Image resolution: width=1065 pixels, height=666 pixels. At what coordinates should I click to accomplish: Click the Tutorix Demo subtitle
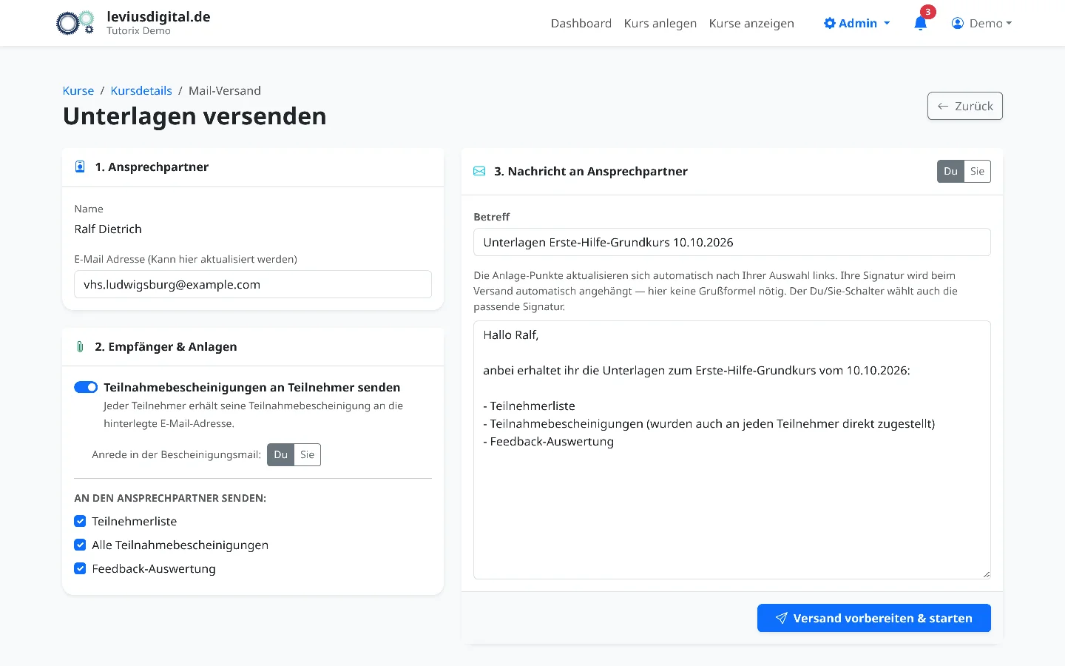[138, 31]
